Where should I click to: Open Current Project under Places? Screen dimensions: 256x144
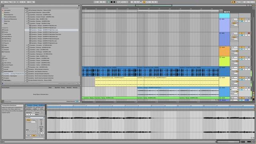[x=8, y=65]
